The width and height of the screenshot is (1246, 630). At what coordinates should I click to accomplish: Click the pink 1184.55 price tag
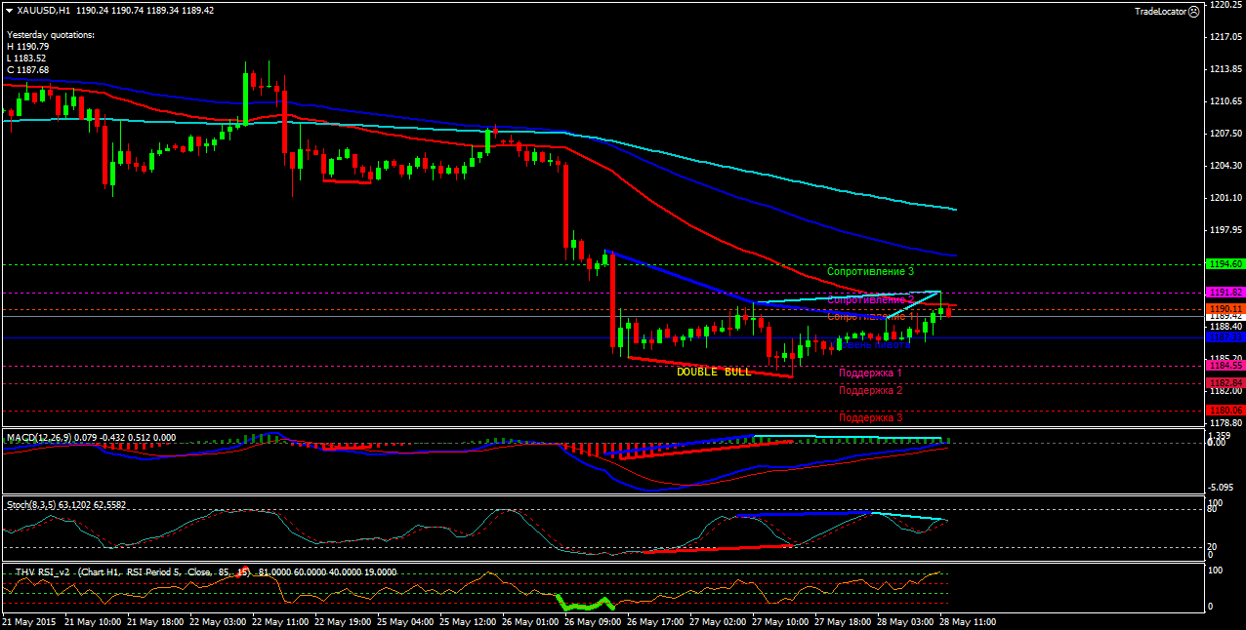click(x=1225, y=366)
